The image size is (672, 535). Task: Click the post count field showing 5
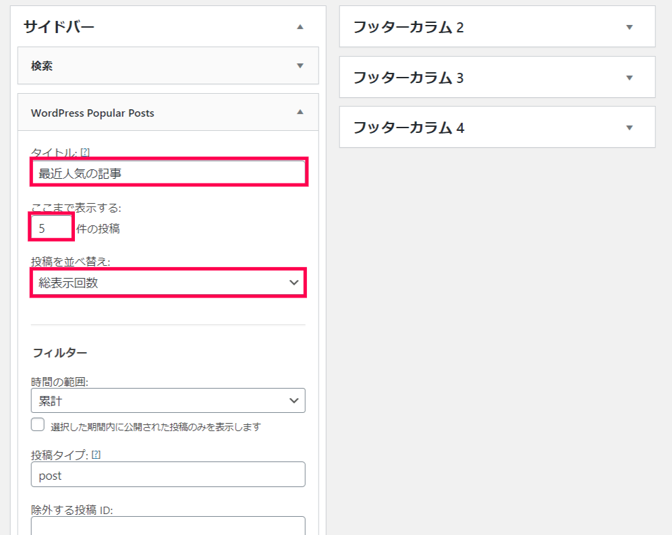[51, 228]
